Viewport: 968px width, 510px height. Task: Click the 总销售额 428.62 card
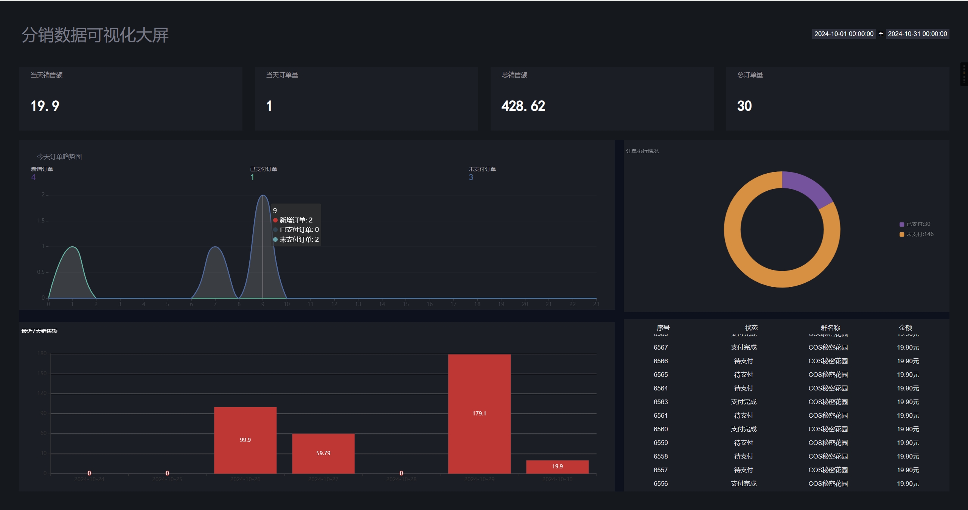click(602, 99)
